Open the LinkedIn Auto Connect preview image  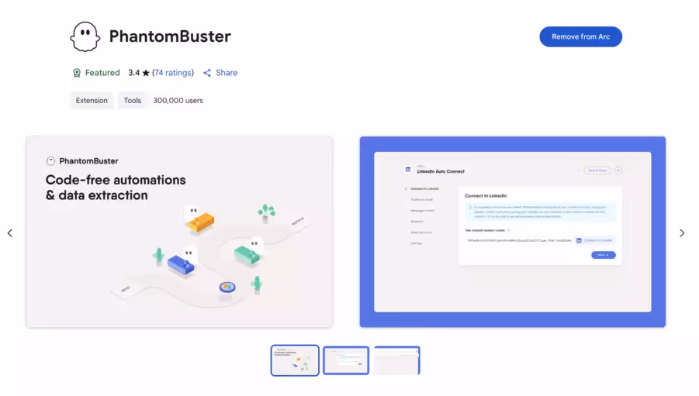(513, 232)
